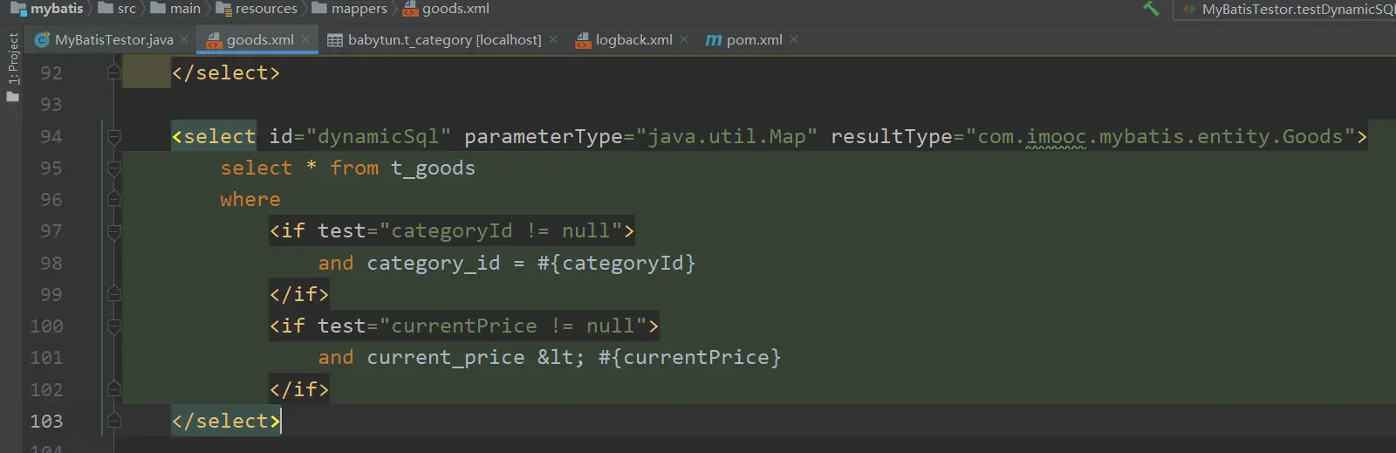Click the #{currentPrice} parameter

pyautogui.click(x=689, y=358)
